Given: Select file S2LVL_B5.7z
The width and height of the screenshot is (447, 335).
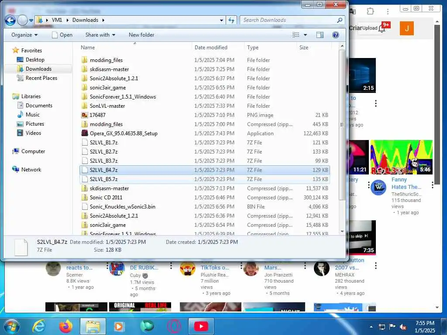Looking at the screenshot, I should tap(205, 179).
